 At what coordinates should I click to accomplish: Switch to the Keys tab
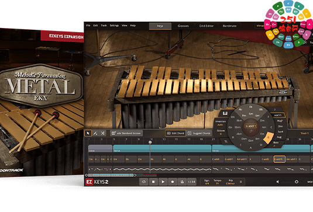point(160,26)
